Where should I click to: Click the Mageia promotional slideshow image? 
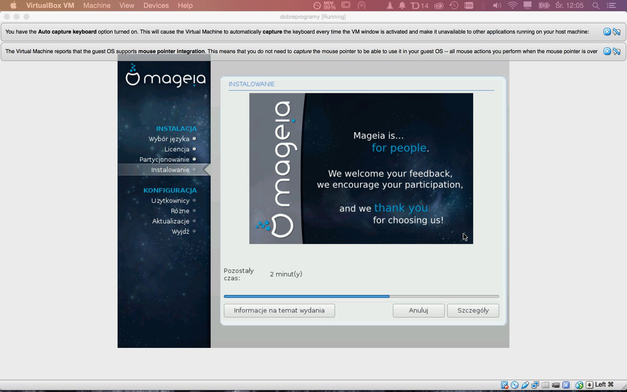coord(361,168)
